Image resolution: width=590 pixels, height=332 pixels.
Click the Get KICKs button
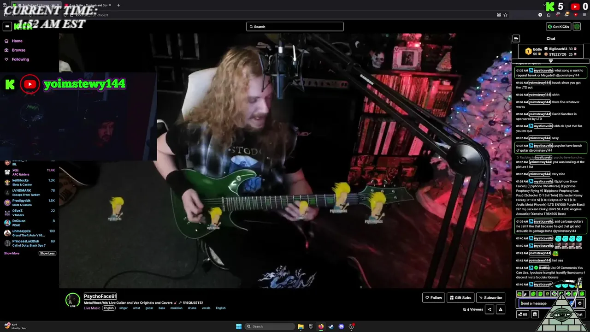(558, 26)
